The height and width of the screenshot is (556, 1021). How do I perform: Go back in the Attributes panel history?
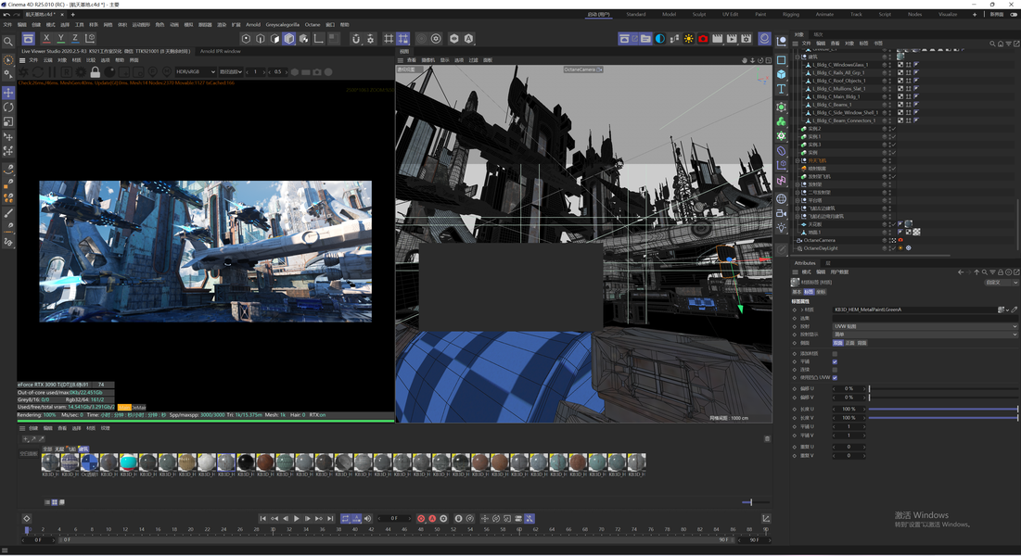tap(961, 272)
